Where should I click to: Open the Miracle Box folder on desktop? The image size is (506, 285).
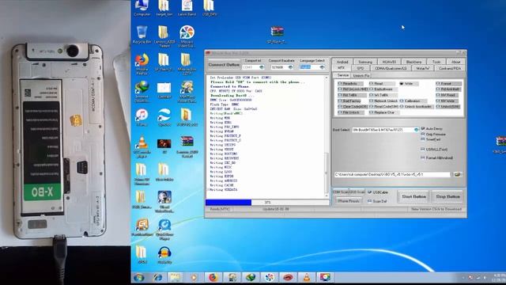pyautogui.click(x=187, y=63)
